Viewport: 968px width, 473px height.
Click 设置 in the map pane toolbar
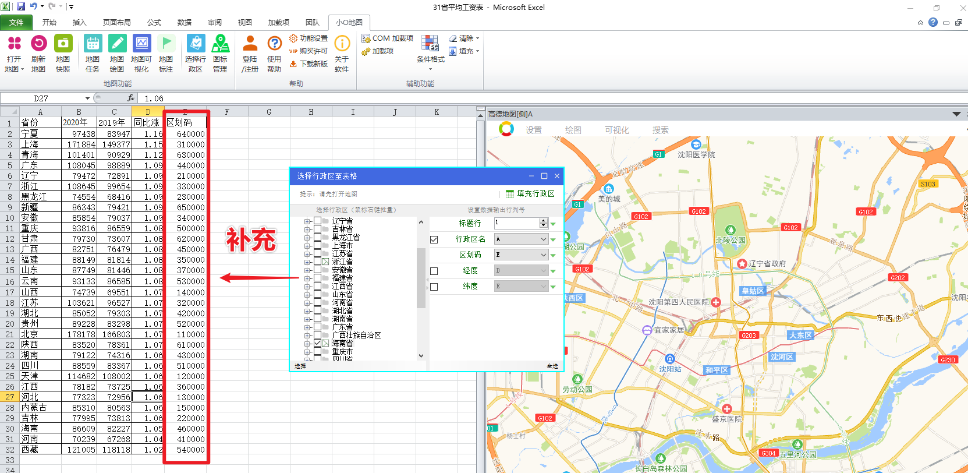click(x=534, y=130)
